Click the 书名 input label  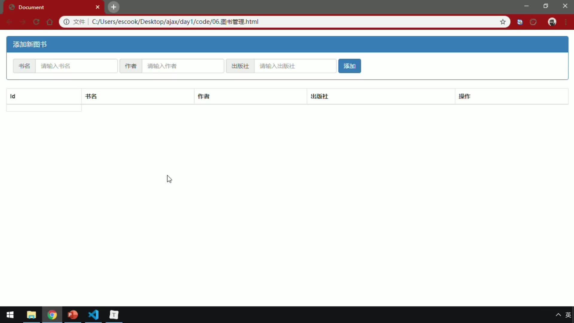click(25, 66)
